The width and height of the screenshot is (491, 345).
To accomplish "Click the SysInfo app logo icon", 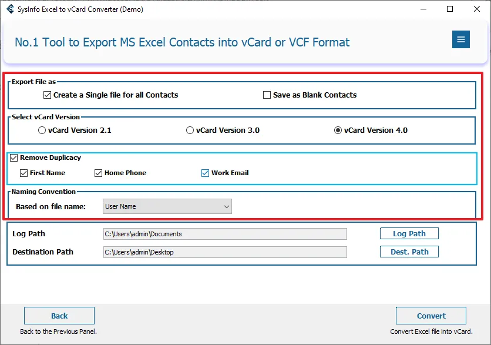I will 10,9.
